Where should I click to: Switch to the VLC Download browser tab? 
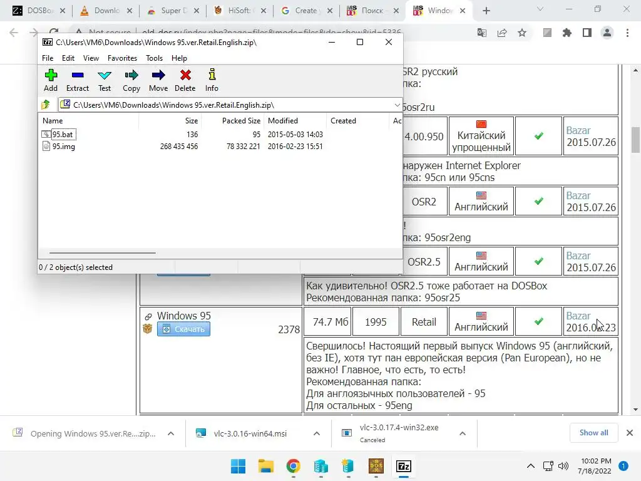tap(106, 11)
